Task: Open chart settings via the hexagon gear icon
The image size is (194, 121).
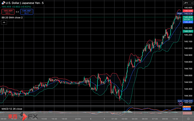Action: [188, 119]
